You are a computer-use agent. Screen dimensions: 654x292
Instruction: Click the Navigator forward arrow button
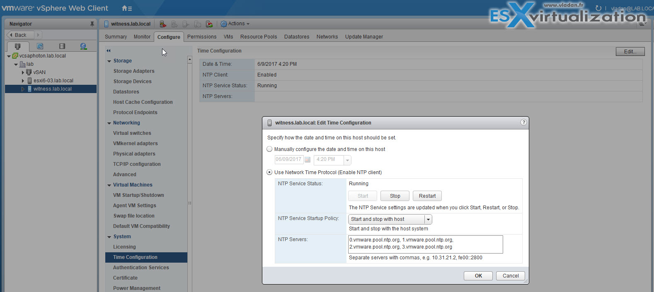[39, 35]
